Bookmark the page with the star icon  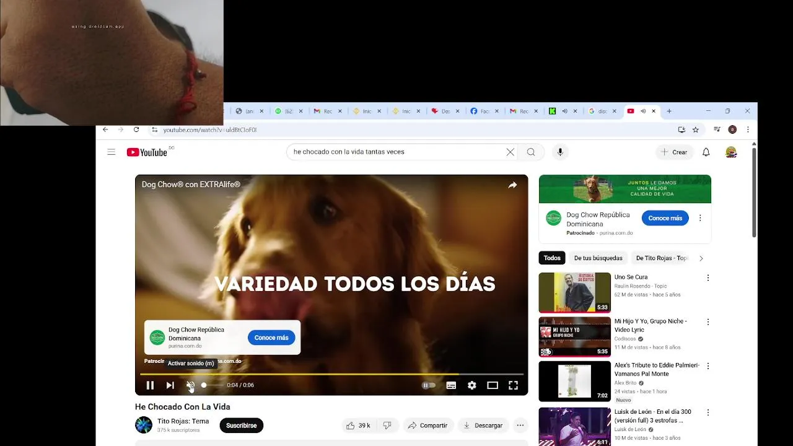pos(696,129)
